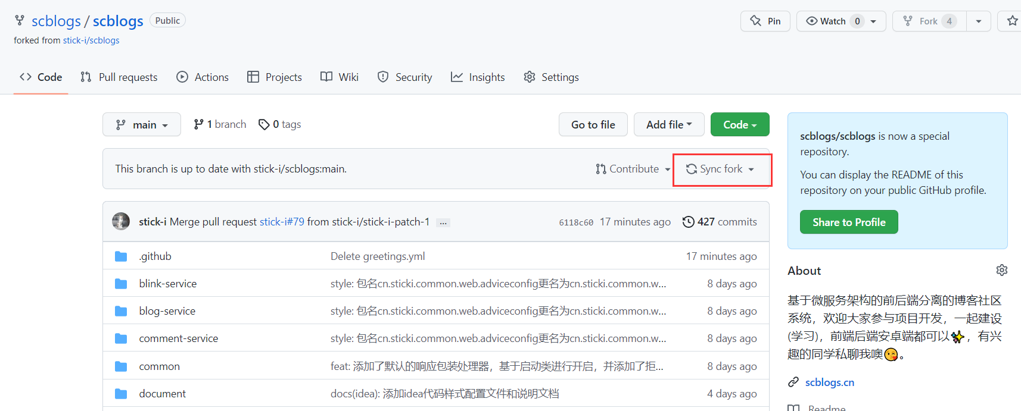This screenshot has height=411, width=1021.
Task: Open the Wiki tab
Action: click(x=340, y=77)
